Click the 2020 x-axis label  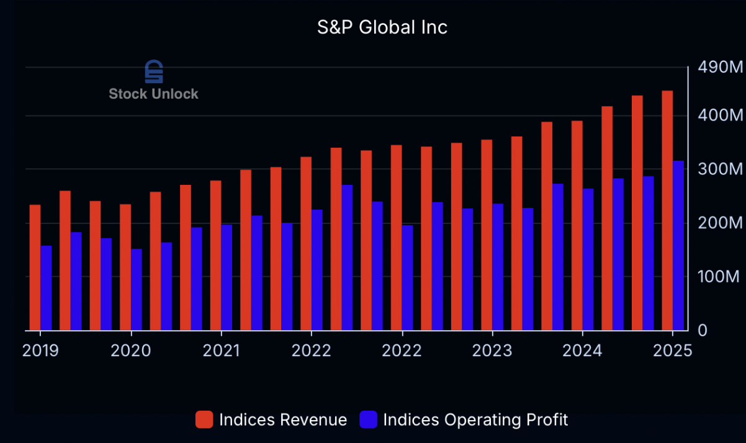point(130,351)
